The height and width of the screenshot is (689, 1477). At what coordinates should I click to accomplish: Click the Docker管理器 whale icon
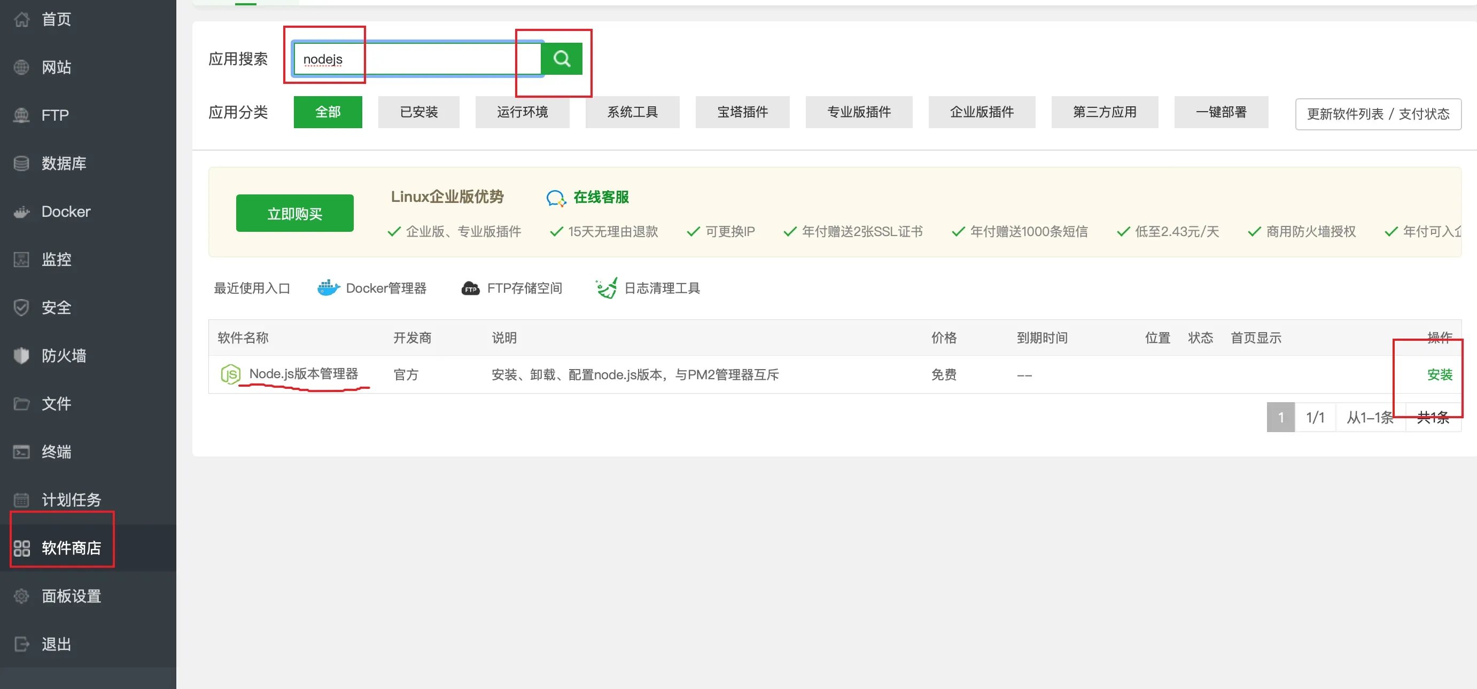(x=329, y=288)
